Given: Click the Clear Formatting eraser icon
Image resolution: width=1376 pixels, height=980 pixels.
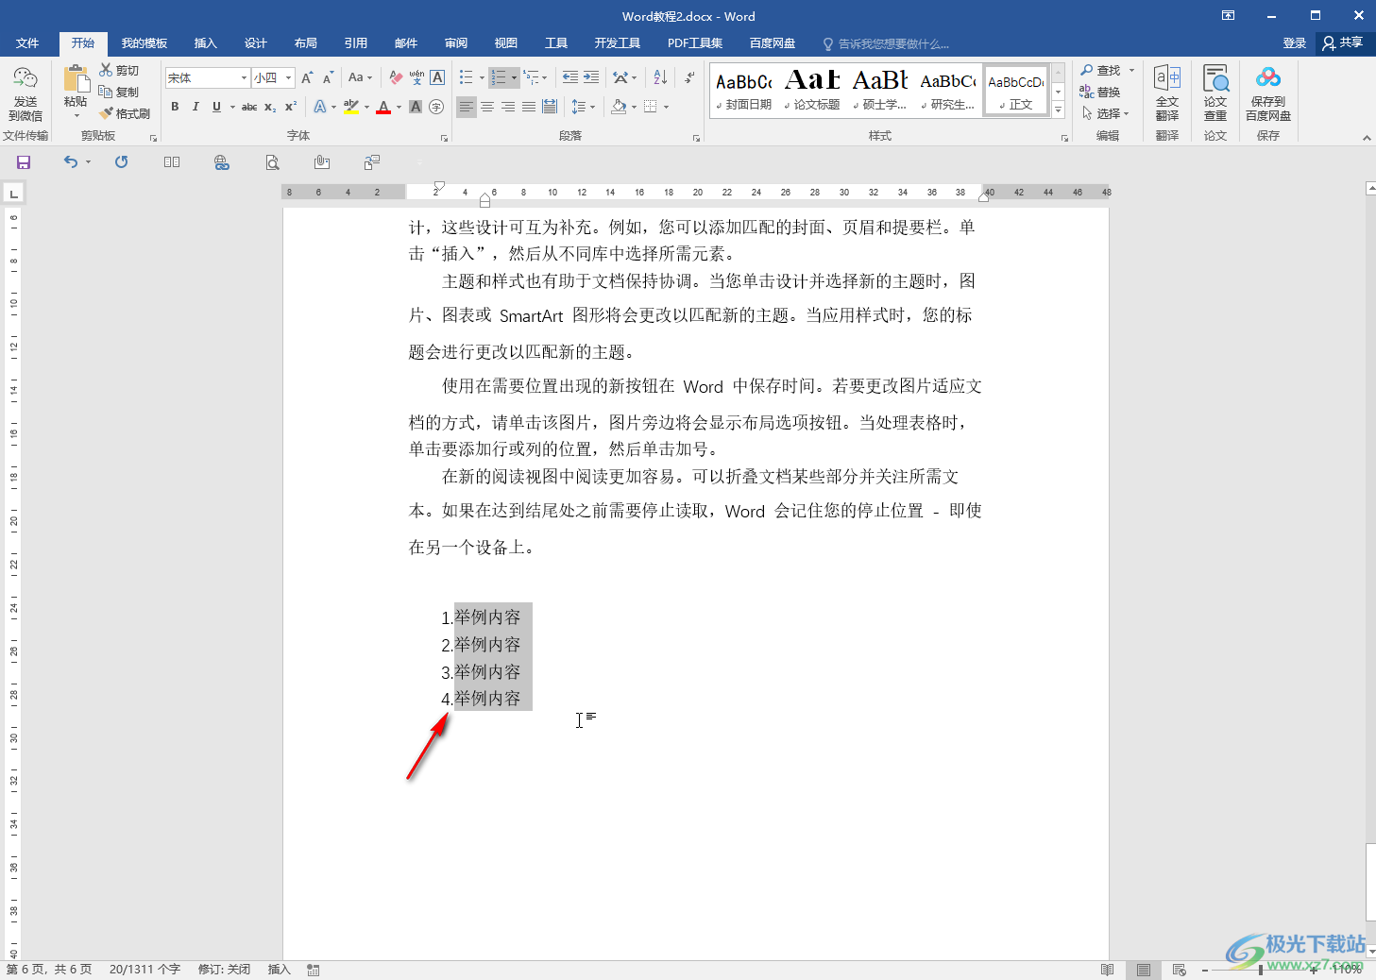Looking at the screenshot, I should 396,77.
